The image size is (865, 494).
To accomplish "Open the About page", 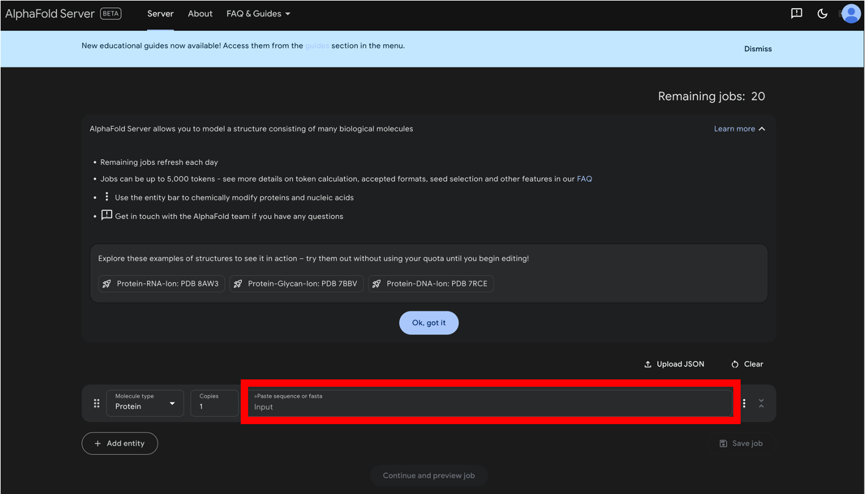I will point(200,13).
